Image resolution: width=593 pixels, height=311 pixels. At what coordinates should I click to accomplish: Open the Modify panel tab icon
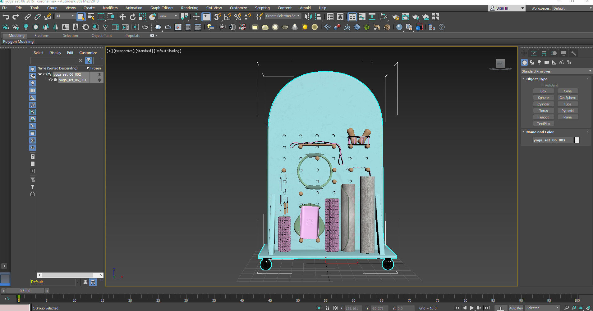pos(534,53)
